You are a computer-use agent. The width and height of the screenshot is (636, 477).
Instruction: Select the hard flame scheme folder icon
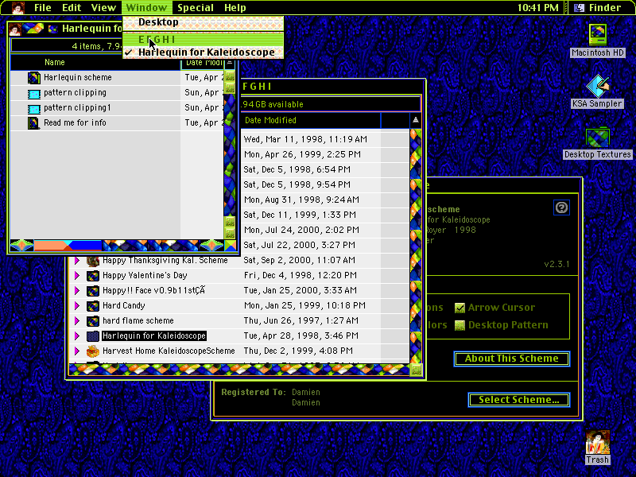pos(93,321)
